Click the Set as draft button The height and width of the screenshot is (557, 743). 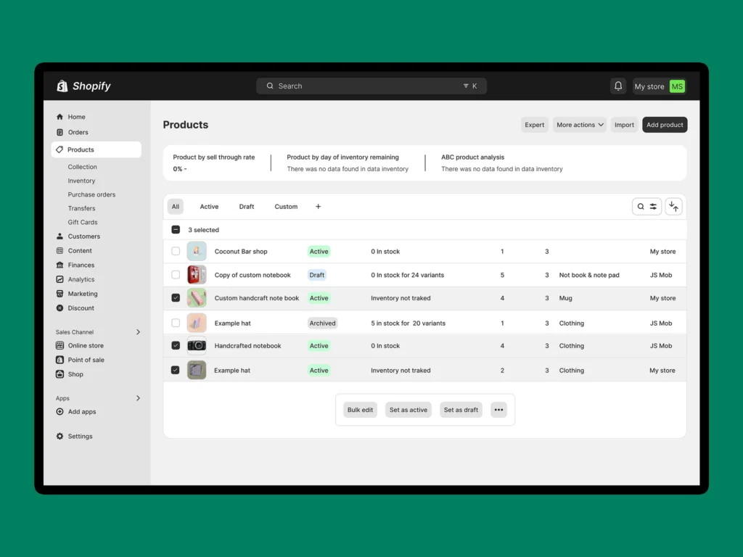click(x=461, y=410)
